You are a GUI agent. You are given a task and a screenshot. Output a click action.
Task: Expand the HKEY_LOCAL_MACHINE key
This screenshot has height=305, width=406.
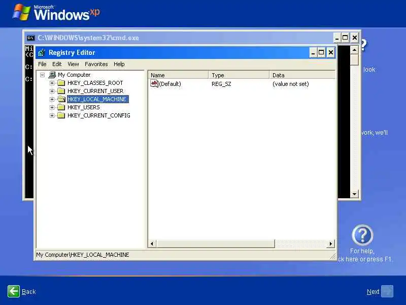click(52, 99)
